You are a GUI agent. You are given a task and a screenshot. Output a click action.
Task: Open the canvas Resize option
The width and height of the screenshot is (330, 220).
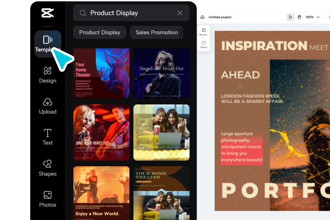(204, 44)
